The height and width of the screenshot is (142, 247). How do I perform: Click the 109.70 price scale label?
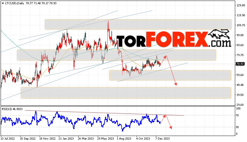coord(241,25)
